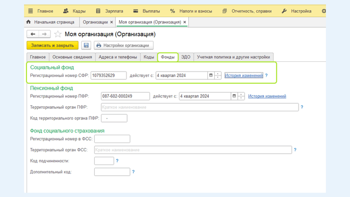Open Учетная политика и другие настройки tab
This screenshot has height=197, width=350.
(233, 57)
